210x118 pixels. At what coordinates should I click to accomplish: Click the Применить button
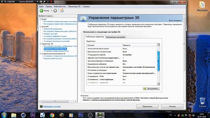pyautogui.click(x=147, y=107)
